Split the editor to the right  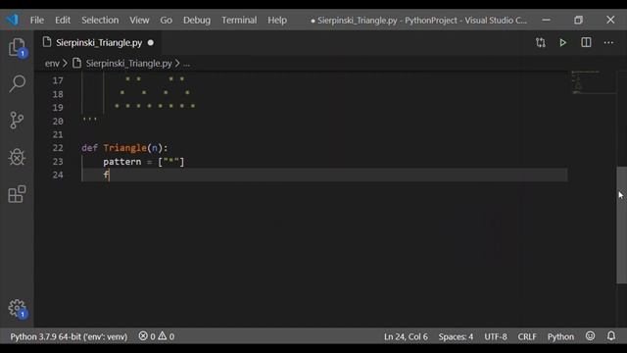(x=586, y=42)
